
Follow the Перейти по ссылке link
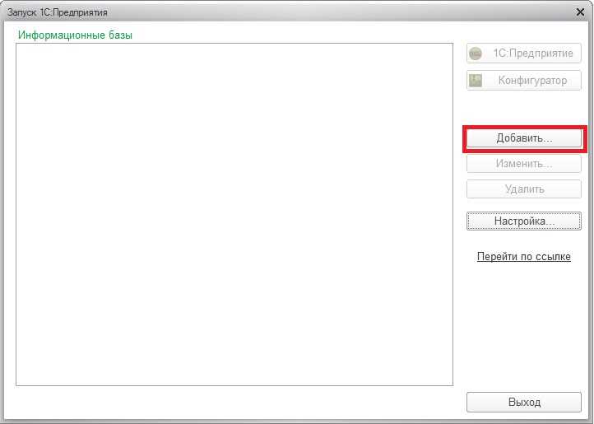tap(524, 257)
